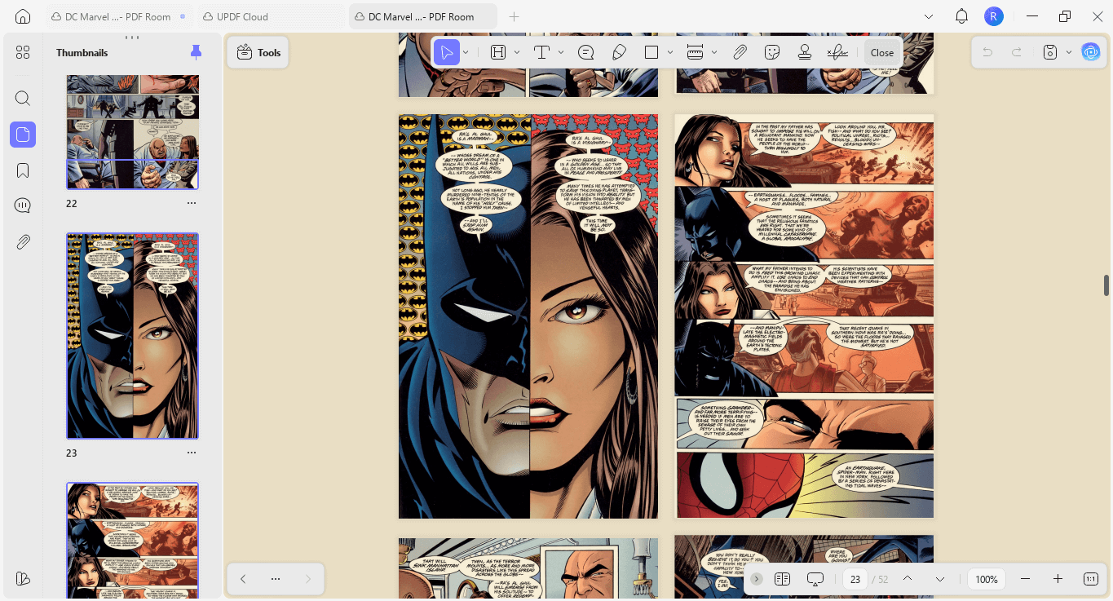Open the Tools menu button
This screenshot has width=1113, height=601.
coord(258,52)
